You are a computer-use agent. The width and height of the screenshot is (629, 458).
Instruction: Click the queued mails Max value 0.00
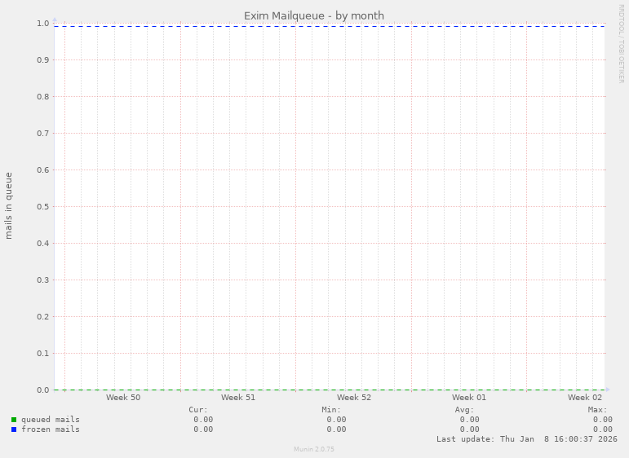pyautogui.click(x=603, y=420)
